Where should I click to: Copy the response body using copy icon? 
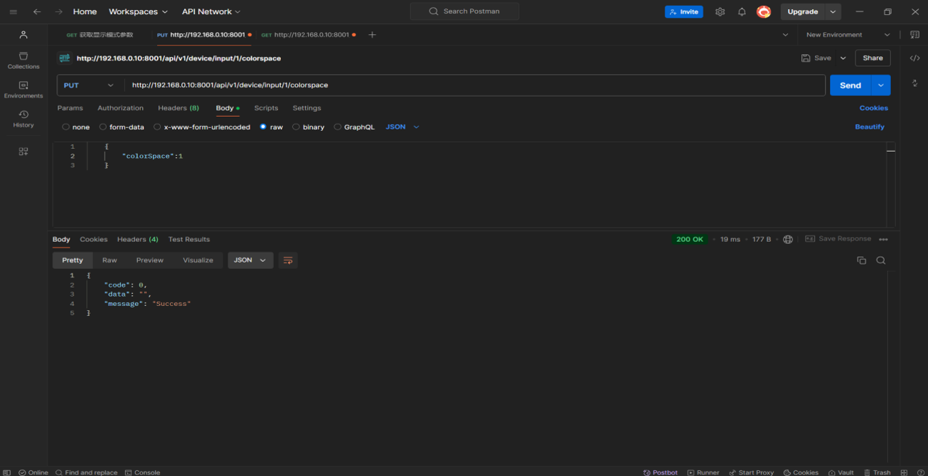tap(861, 260)
